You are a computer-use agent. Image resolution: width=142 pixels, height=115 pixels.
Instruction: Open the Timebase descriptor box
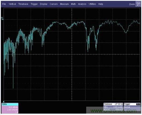click(x=113, y=107)
